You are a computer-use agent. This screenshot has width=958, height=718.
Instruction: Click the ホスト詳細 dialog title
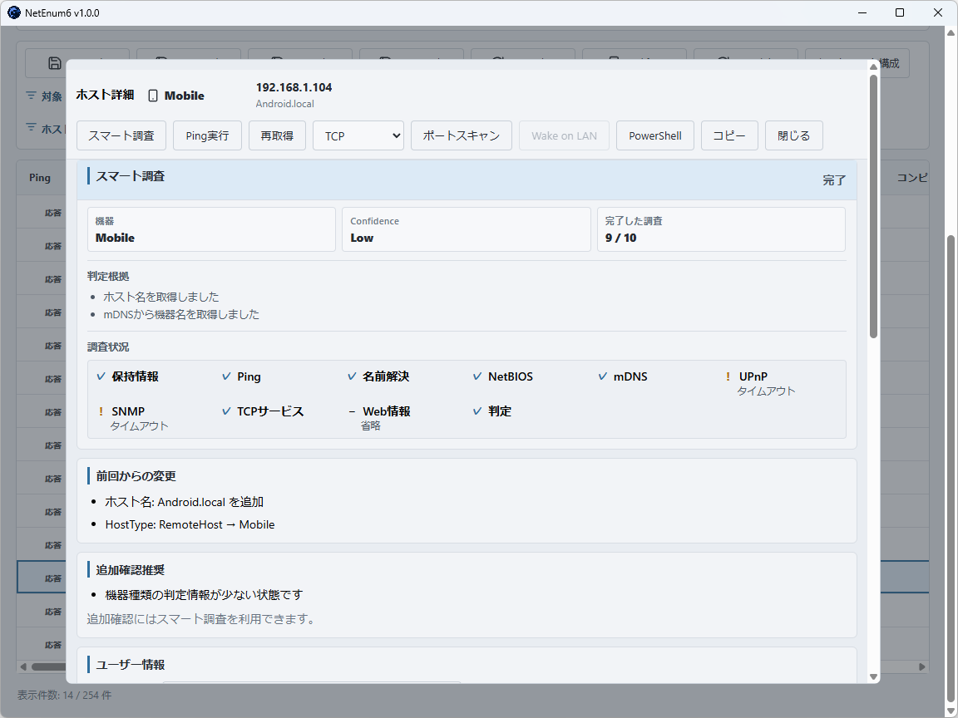pyautogui.click(x=105, y=95)
